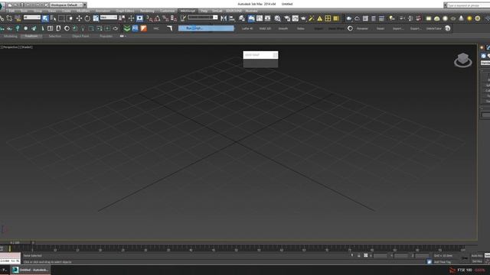Pick the Rectangular Selection Region tool
This screenshot has height=275, width=490.
(61, 18)
